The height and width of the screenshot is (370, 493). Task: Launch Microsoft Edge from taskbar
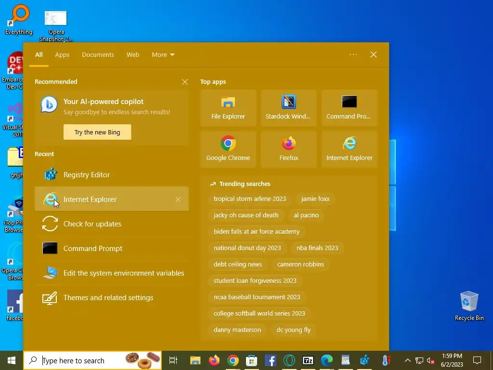click(x=327, y=360)
